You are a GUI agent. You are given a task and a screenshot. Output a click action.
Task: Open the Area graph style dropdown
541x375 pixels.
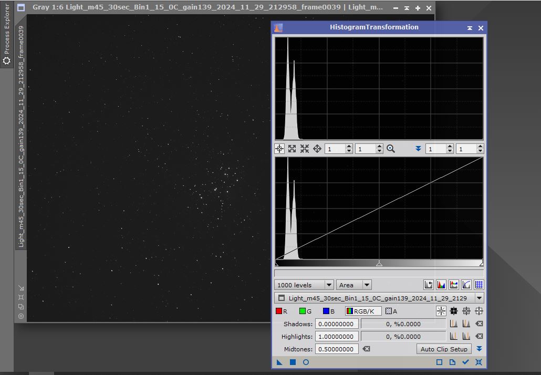pyautogui.click(x=353, y=285)
